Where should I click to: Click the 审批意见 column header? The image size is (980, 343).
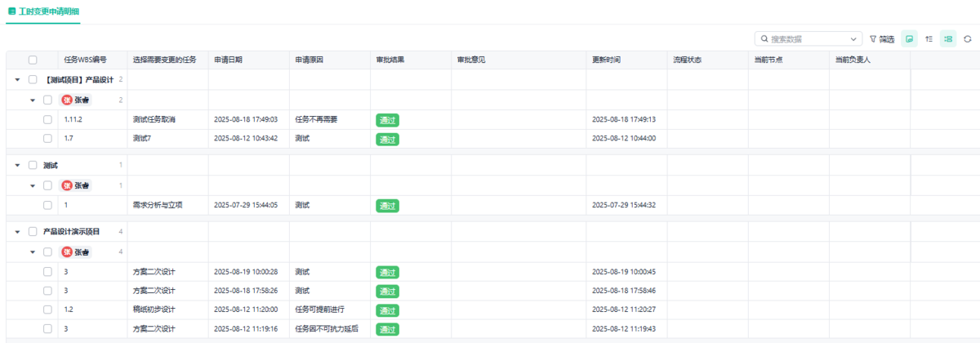(471, 60)
